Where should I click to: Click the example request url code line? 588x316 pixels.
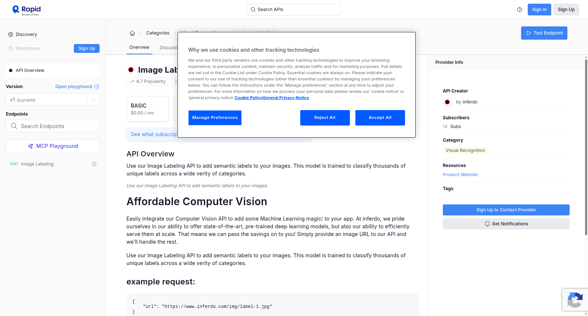(x=208, y=306)
